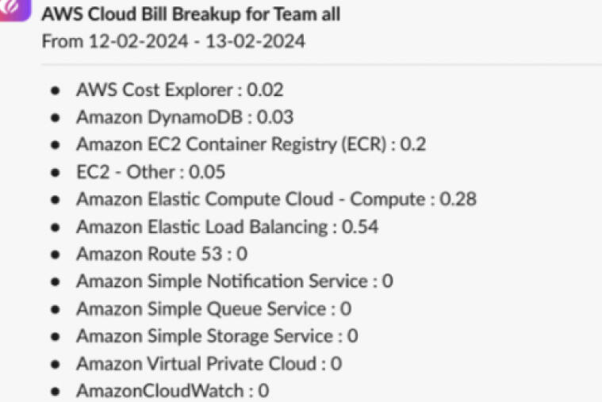The height and width of the screenshot is (402, 602).
Task: Select the Amazon Simple Notification Service entry
Action: [x=222, y=281]
